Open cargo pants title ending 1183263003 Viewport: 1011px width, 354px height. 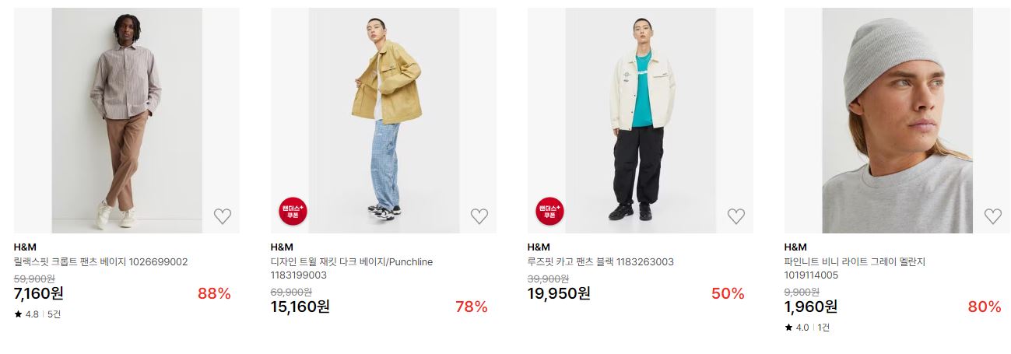(x=601, y=262)
